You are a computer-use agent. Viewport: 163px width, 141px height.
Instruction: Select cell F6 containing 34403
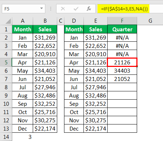(x=122, y=70)
